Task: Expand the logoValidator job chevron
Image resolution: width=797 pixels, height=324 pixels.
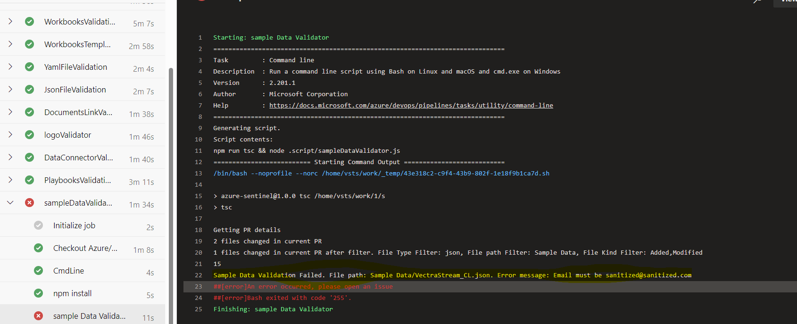Action: 10,134
